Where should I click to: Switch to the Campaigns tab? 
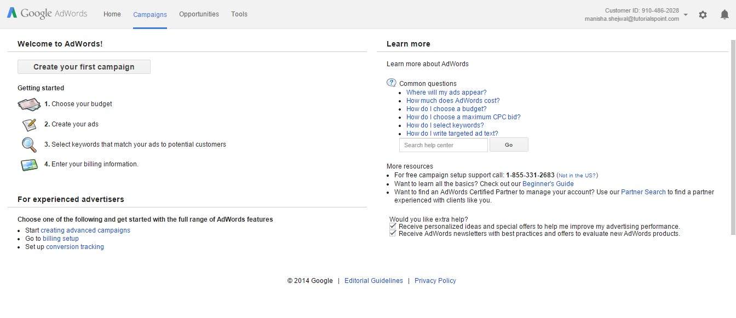tap(150, 15)
